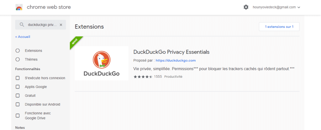This screenshot has width=321, height=130.
Task: Go back via the '« Accueil' link
Action: (x=23, y=37)
